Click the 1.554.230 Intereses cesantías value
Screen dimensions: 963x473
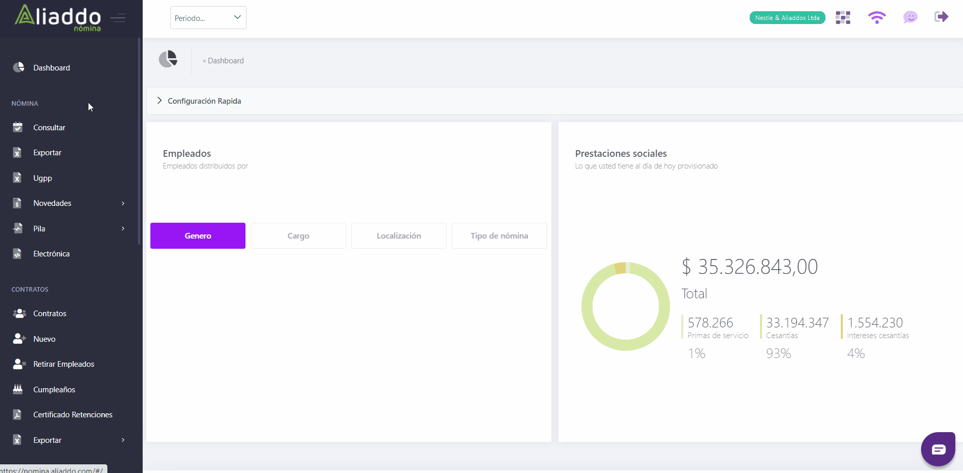point(875,323)
